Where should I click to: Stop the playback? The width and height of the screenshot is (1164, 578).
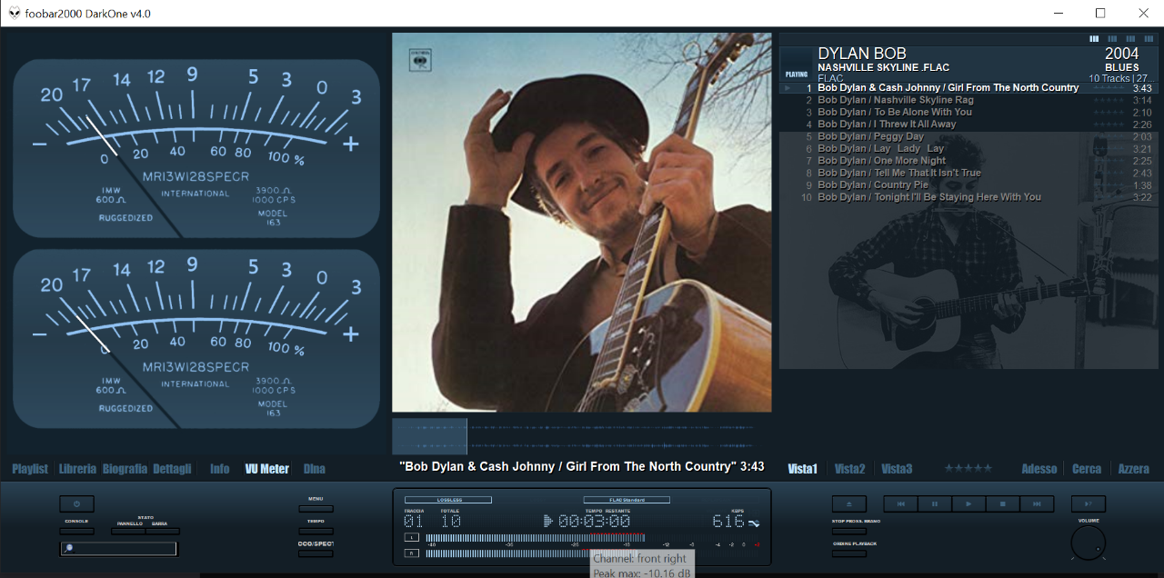pyautogui.click(x=1003, y=503)
